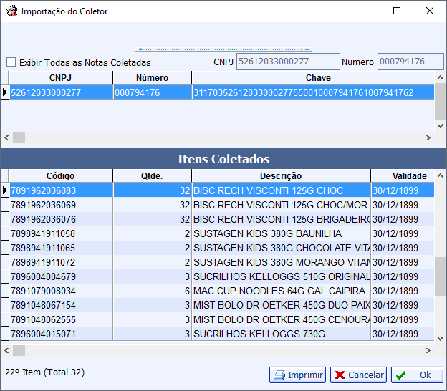This screenshot has height=391, width=447.
Task: Click code cell 7891048062555
Action: click(x=61, y=319)
